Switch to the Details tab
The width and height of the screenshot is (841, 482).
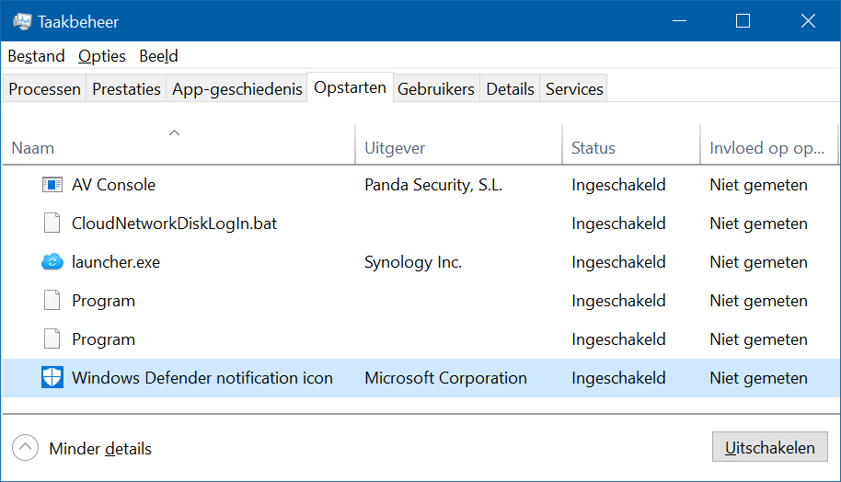(510, 89)
